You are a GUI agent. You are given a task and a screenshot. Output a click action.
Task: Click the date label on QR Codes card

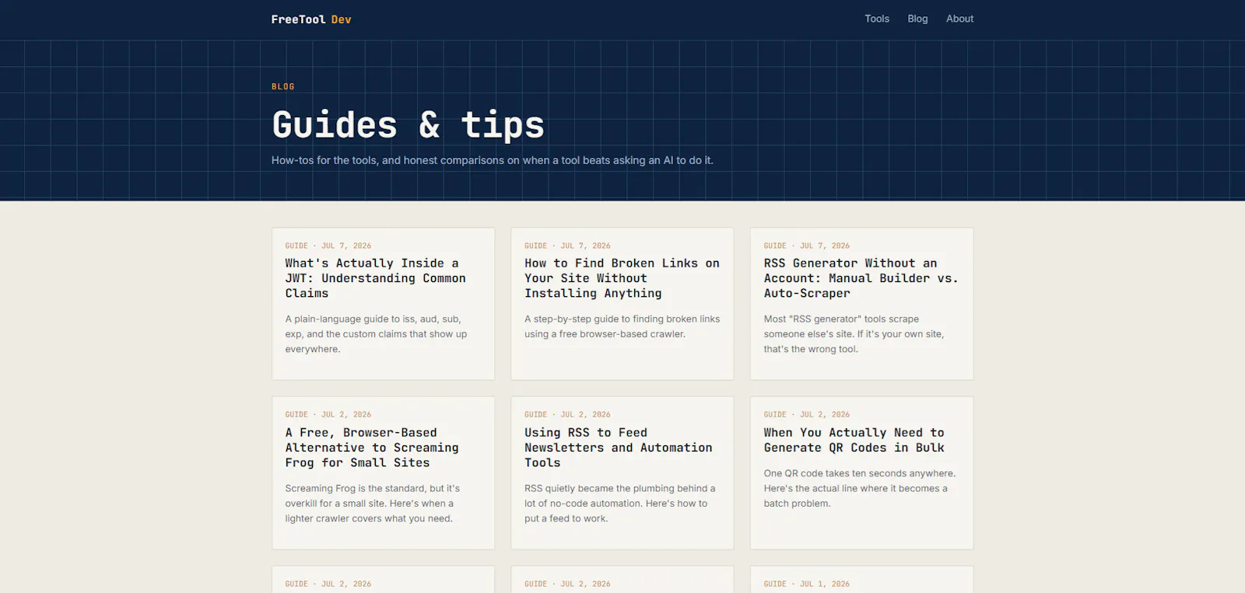click(x=807, y=415)
